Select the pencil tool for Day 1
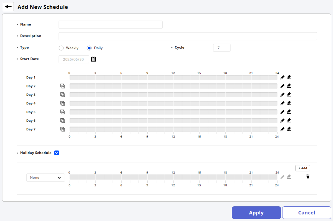Viewport: 333px width, 221px height. 282,77
